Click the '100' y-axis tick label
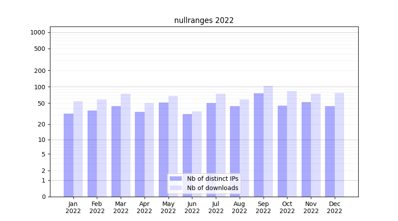Screen dimensions: 398x221 [x=40, y=87]
